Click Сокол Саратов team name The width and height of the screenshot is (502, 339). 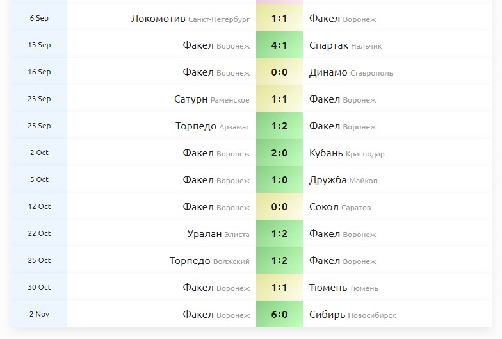[339, 207]
